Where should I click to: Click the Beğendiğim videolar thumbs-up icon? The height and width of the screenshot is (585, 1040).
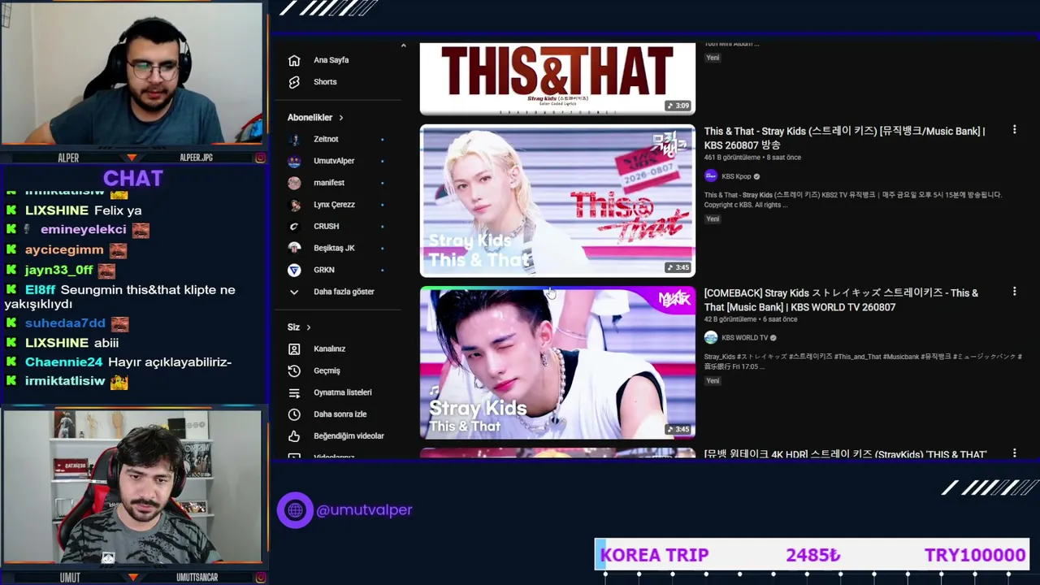pos(294,436)
